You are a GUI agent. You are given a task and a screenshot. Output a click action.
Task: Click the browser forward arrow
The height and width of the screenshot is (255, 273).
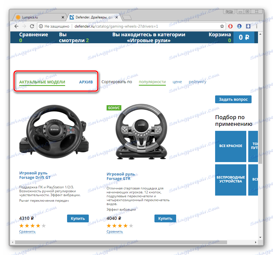click(24, 26)
